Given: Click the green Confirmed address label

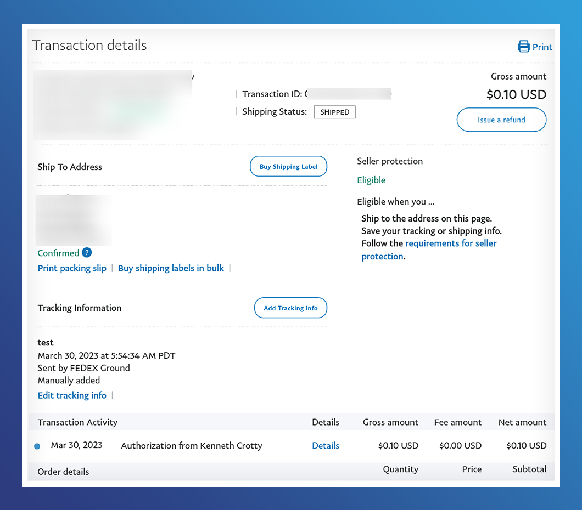Looking at the screenshot, I should point(58,253).
